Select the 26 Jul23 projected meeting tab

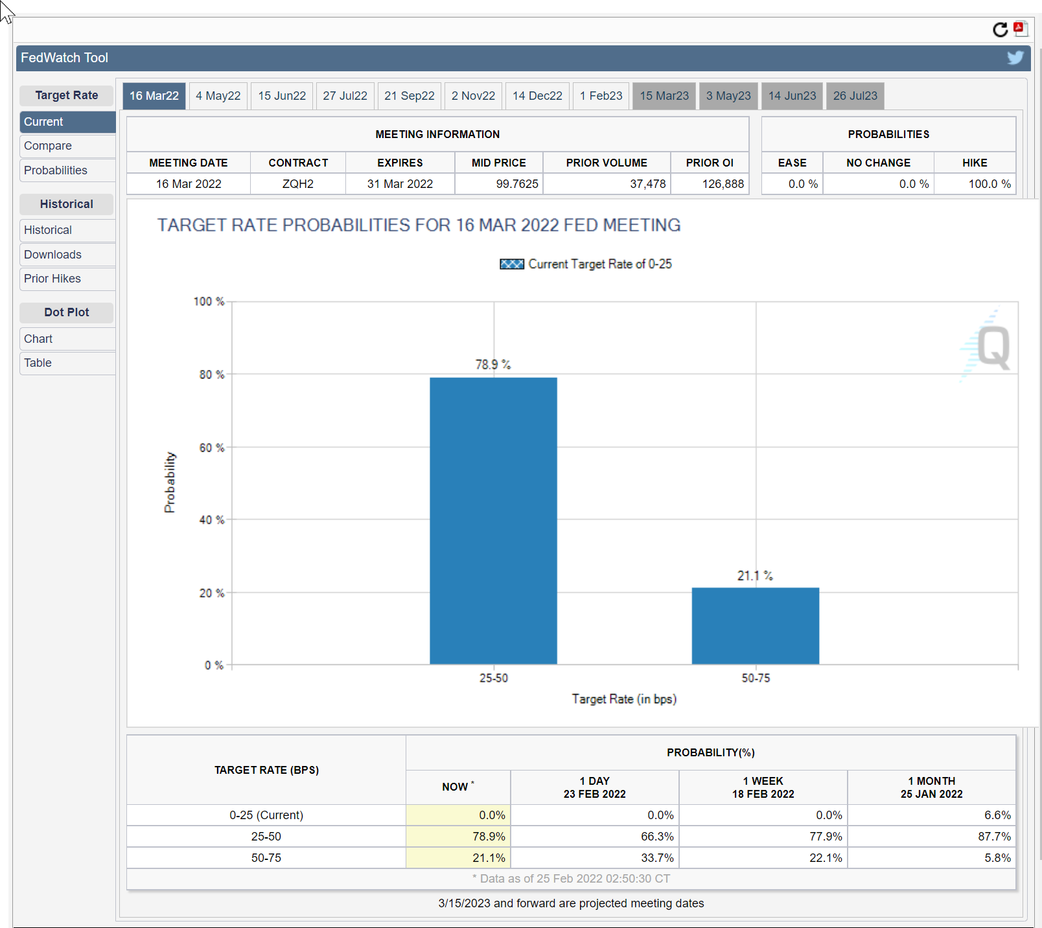point(855,96)
